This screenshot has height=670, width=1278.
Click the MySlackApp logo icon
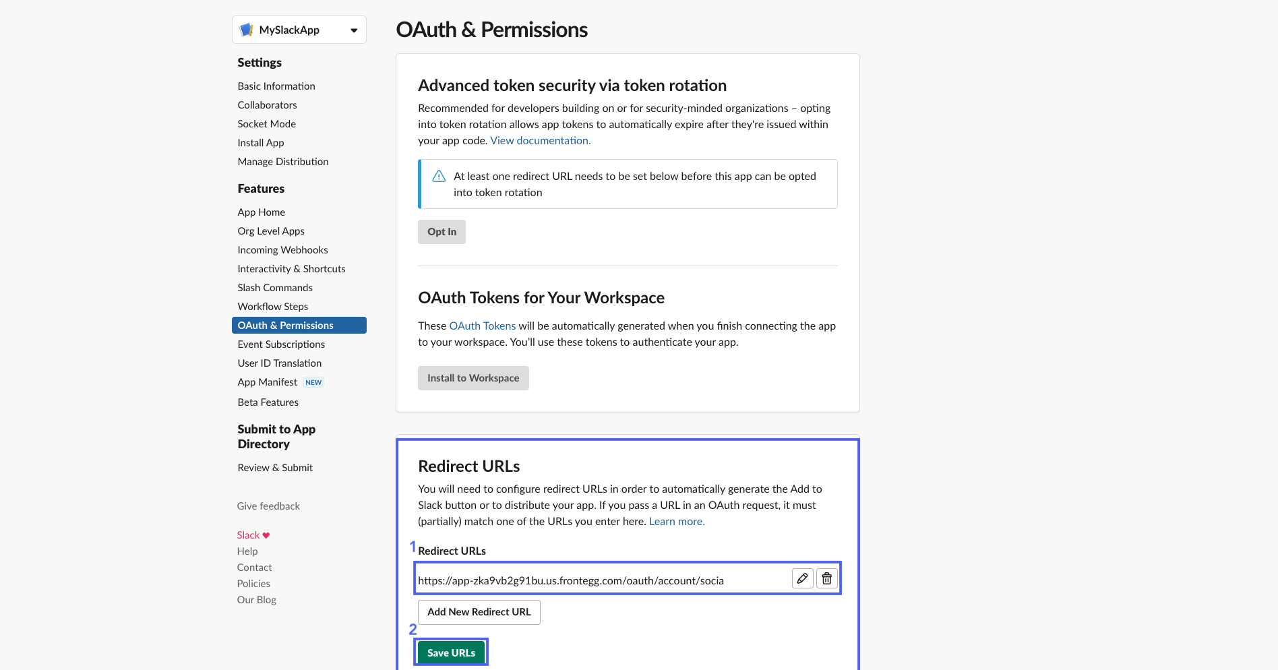pos(247,30)
